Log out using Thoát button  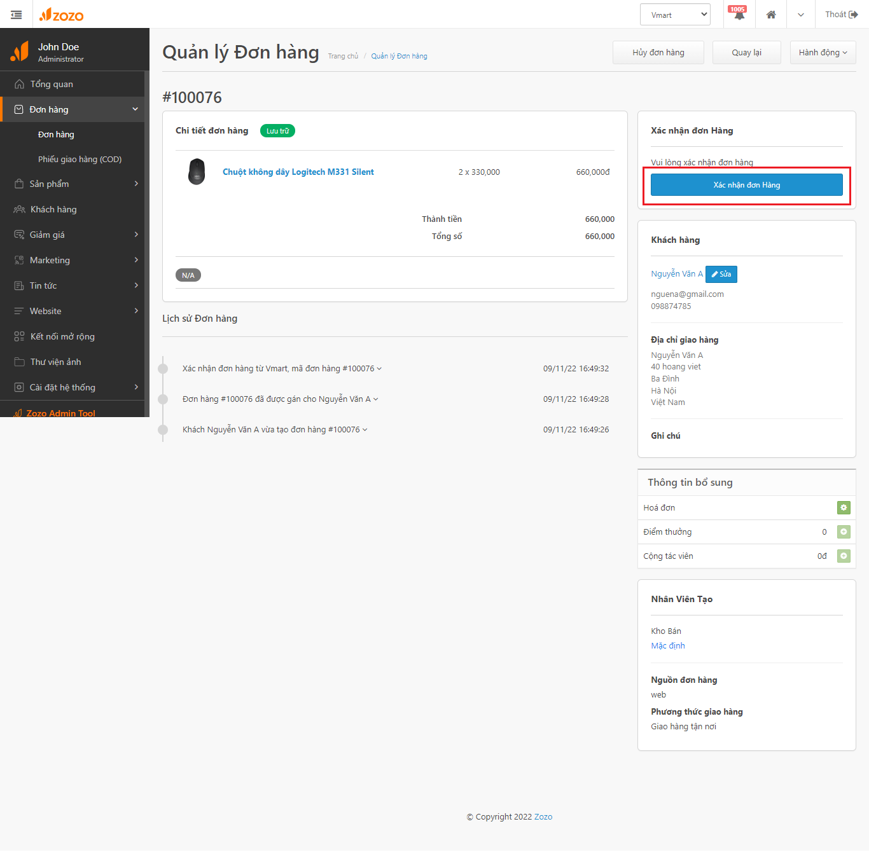[x=841, y=15]
